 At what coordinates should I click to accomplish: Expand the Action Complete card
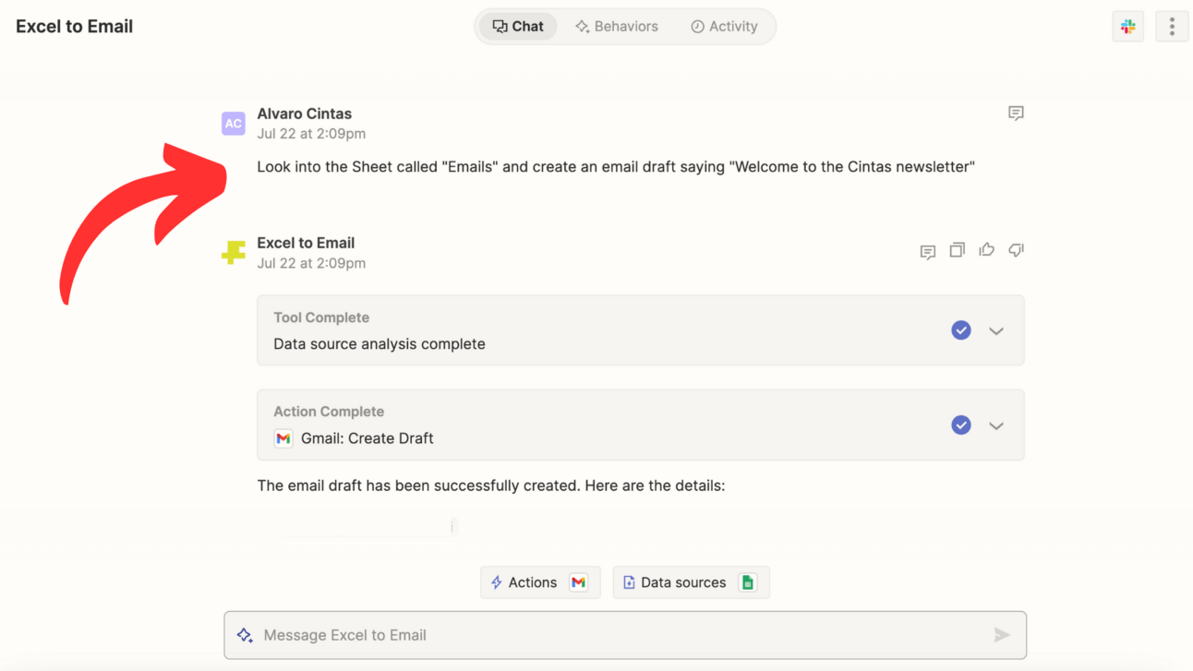tap(996, 425)
